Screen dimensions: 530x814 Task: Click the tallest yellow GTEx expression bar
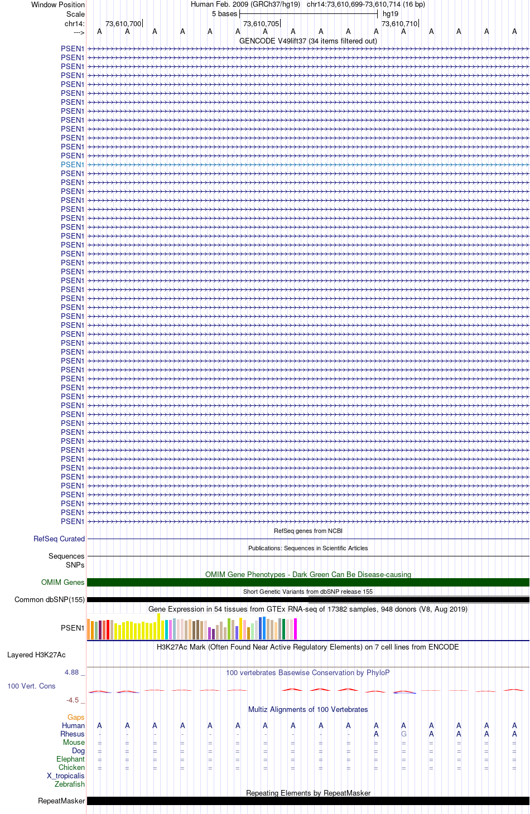(x=159, y=626)
